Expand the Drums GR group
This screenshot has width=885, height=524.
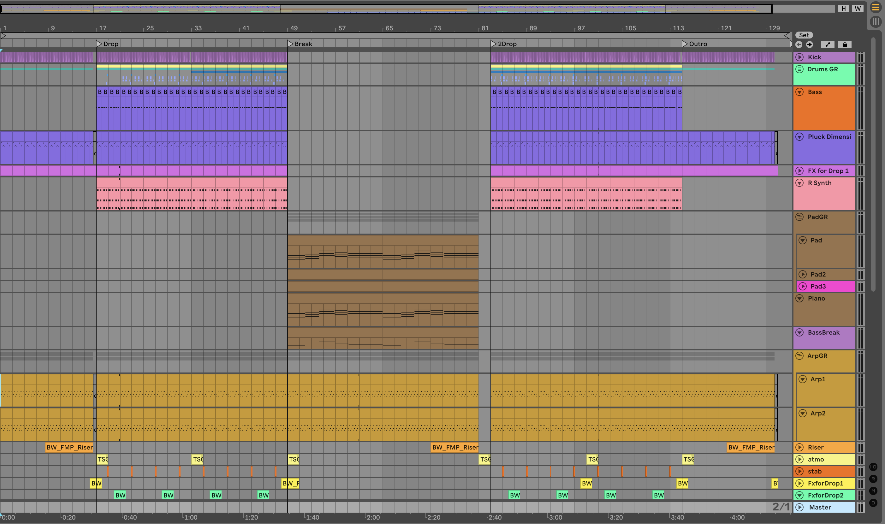(799, 69)
